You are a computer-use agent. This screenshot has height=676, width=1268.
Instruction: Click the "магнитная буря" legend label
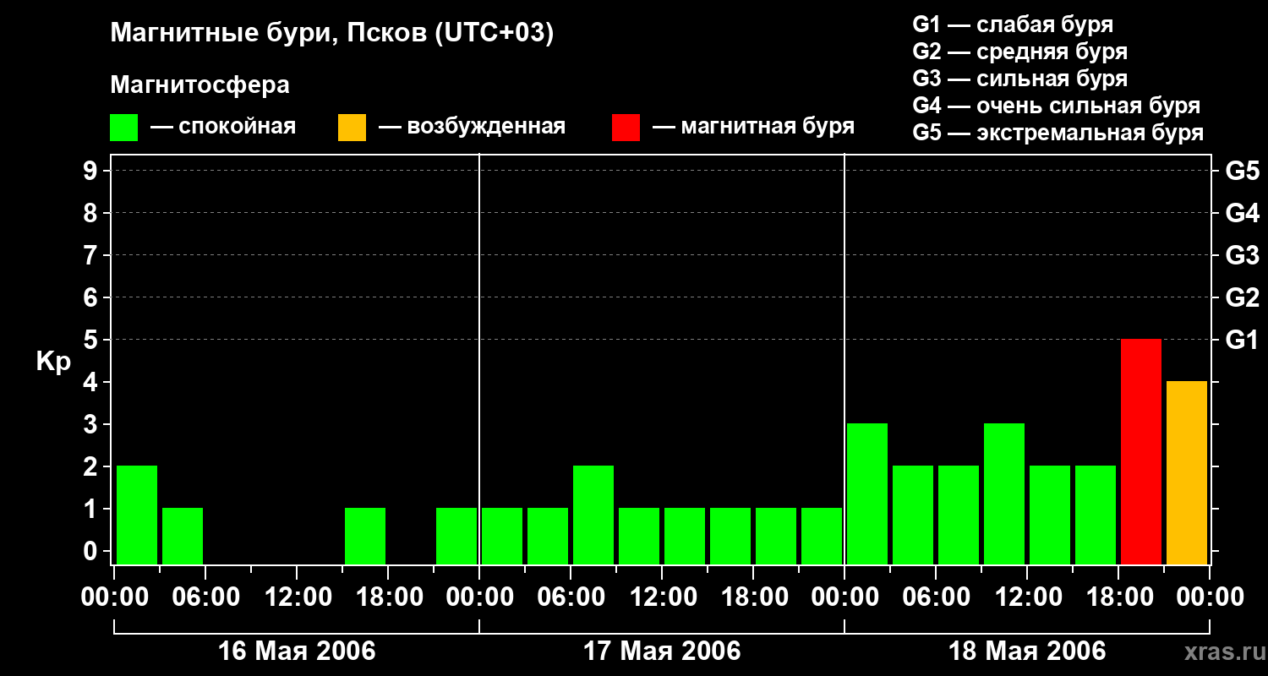click(x=768, y=127)
